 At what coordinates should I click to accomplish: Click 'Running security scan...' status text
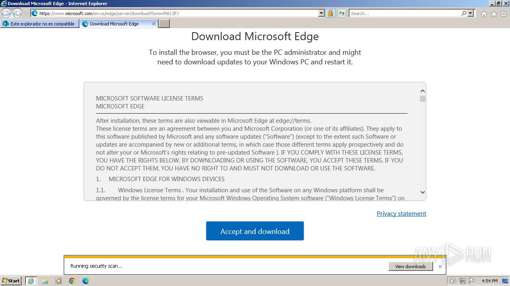(96, 266)
